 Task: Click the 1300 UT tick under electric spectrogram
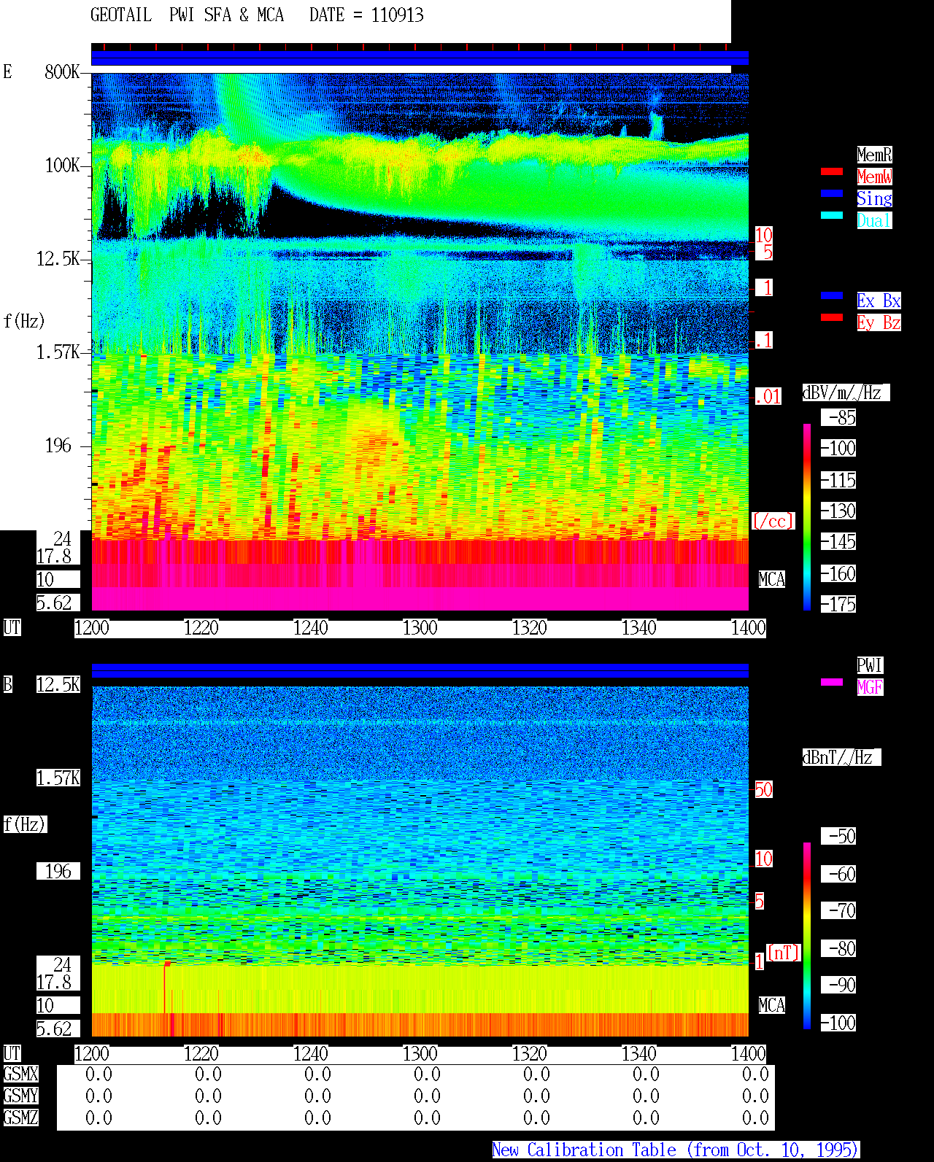420,628
